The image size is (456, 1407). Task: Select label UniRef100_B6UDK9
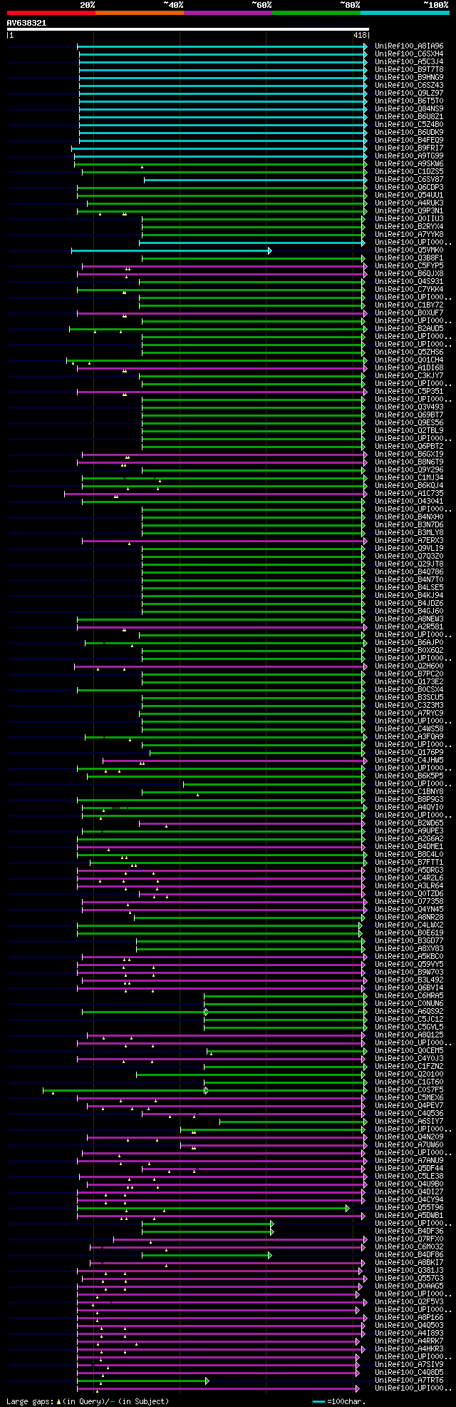[409, 132]
